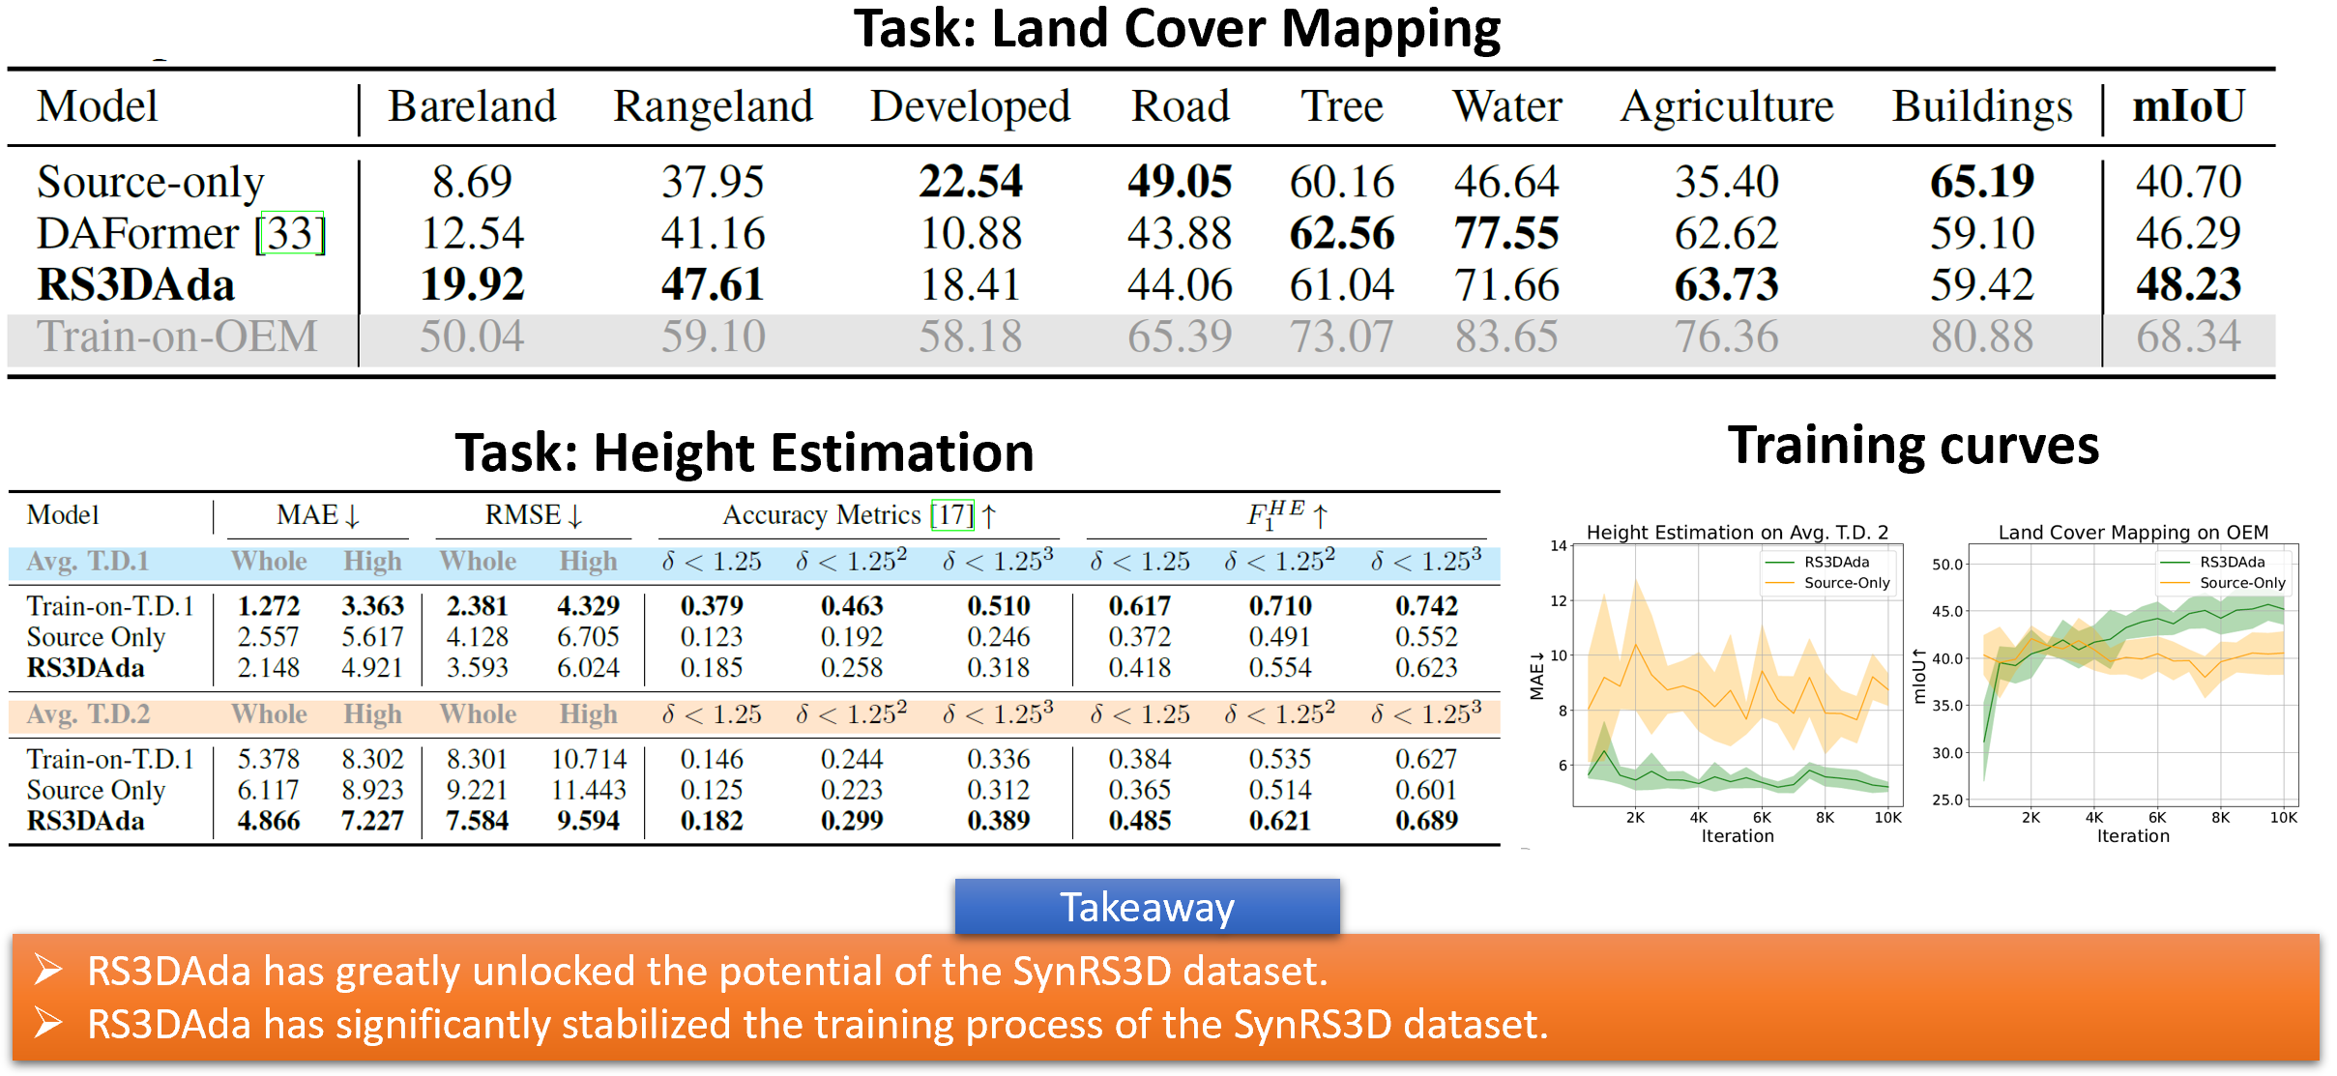2337x1076 pixels.
Task: Click the greyed Train-on-OEM row label
Action: (177, 336)
